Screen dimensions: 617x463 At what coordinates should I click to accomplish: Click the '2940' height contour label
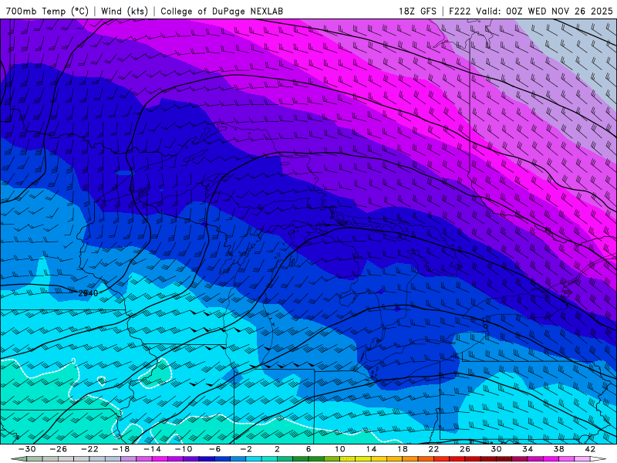(x=88, y=293)
